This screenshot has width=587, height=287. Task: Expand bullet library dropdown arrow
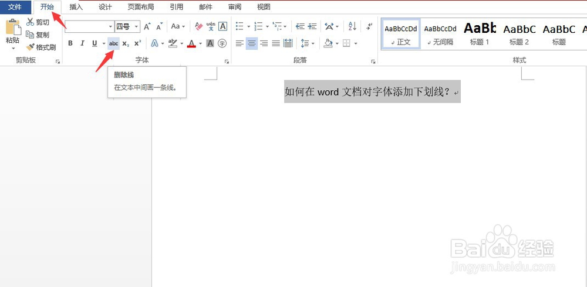[x=248, y=26]
